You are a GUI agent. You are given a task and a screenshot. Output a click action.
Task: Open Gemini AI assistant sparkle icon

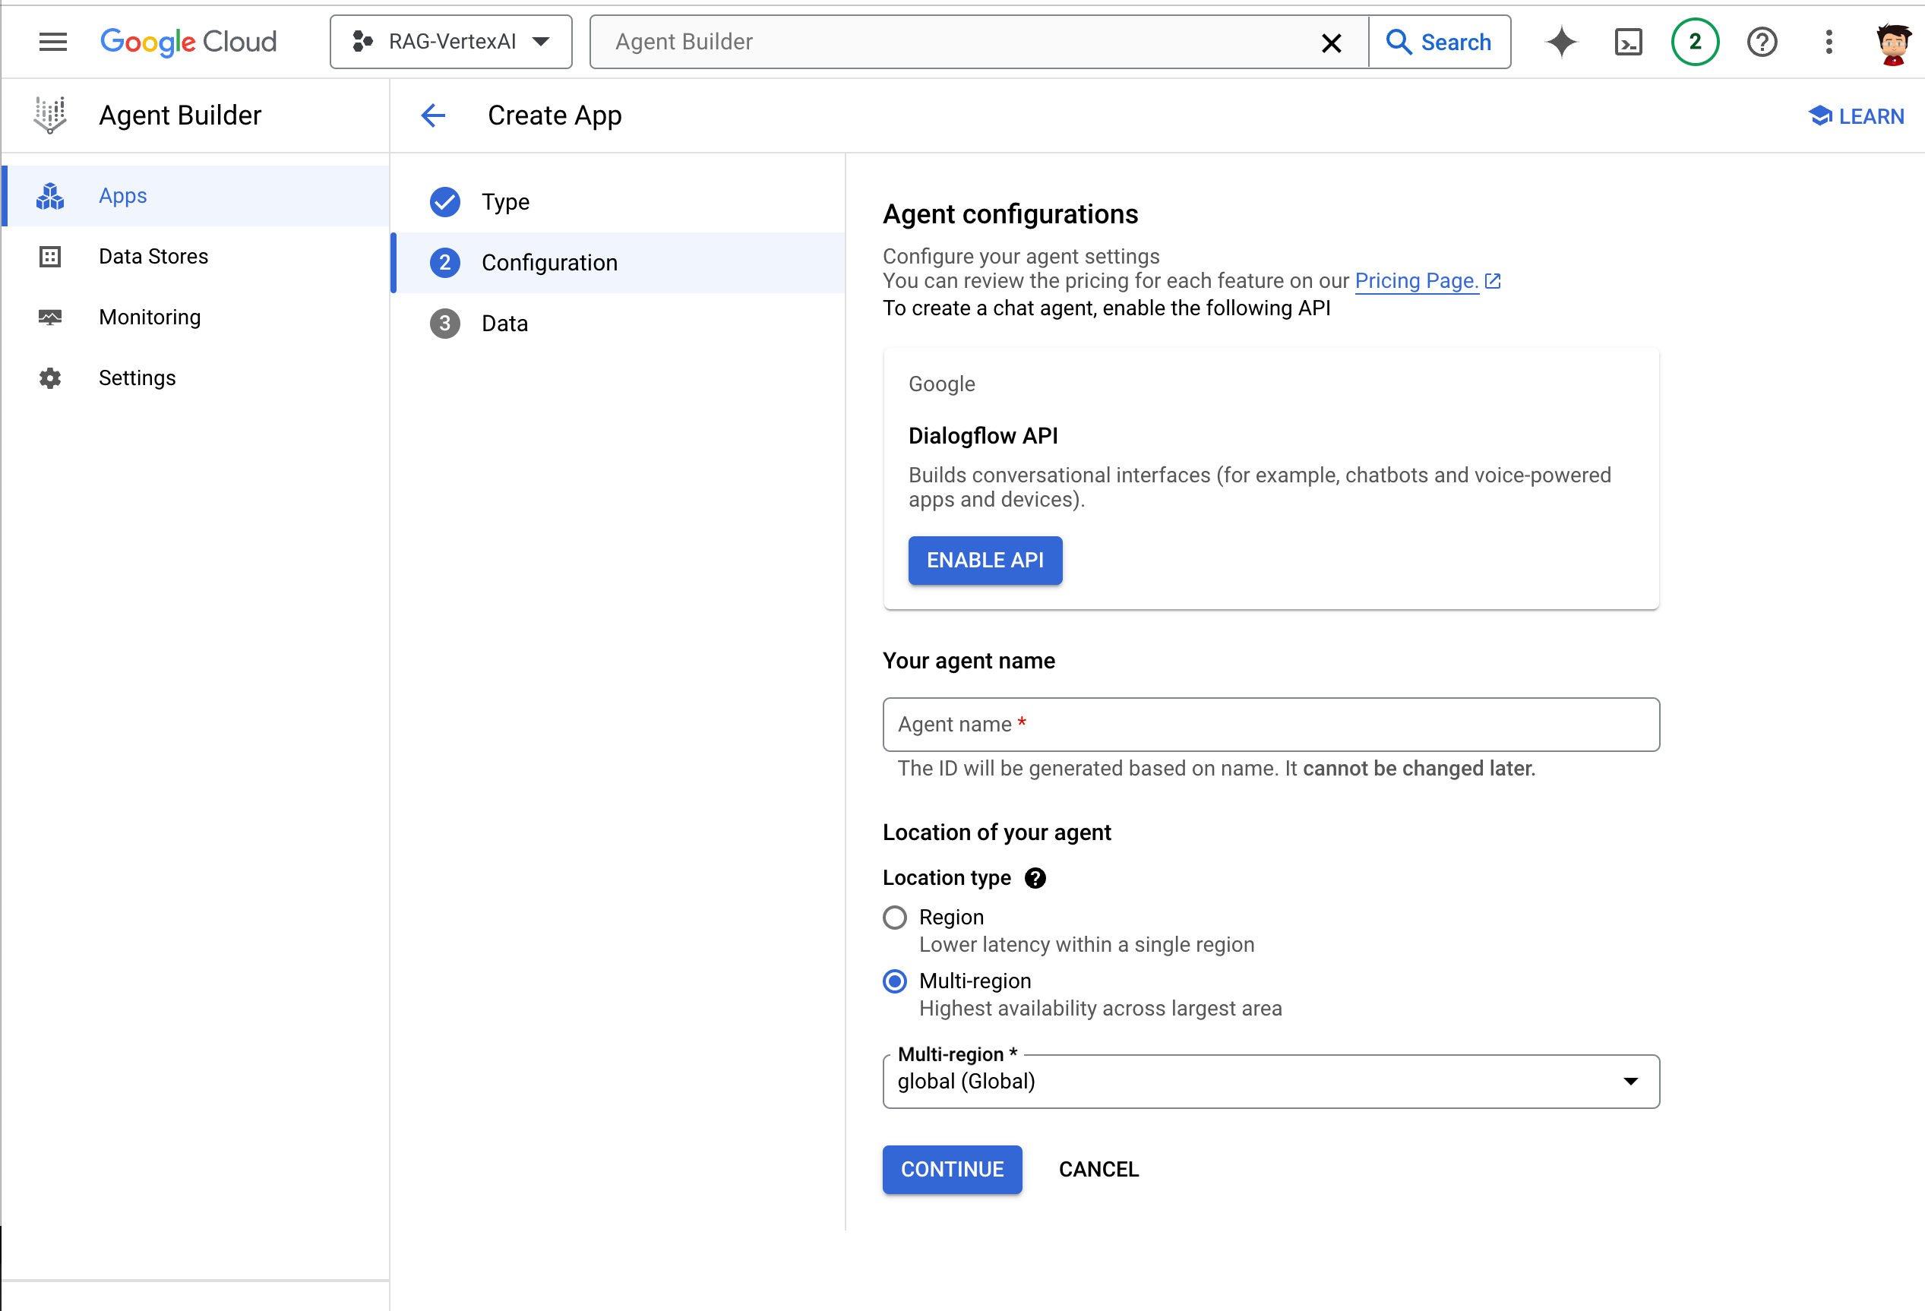coord(1561,42)
